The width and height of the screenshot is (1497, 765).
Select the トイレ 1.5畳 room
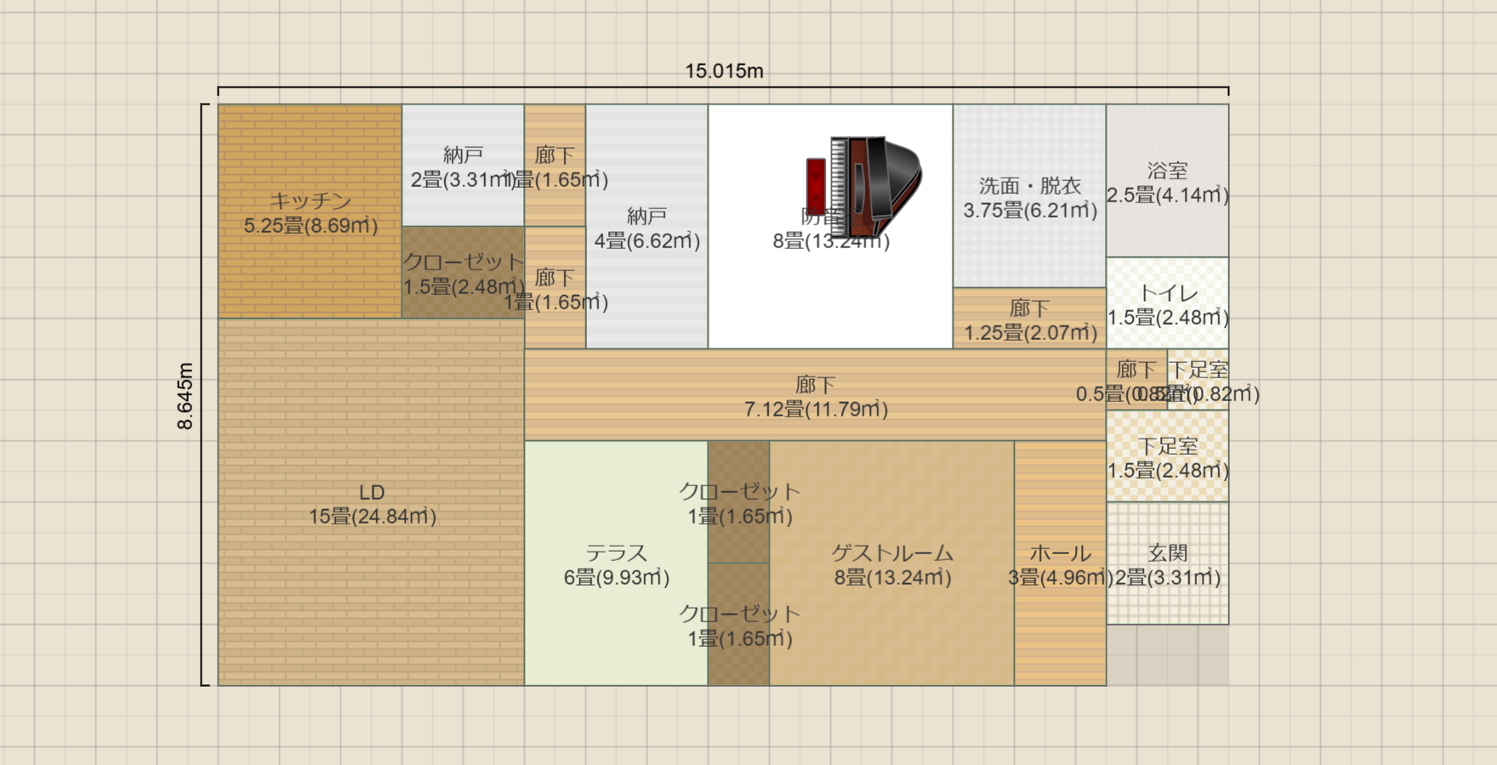click(1167, 303)
